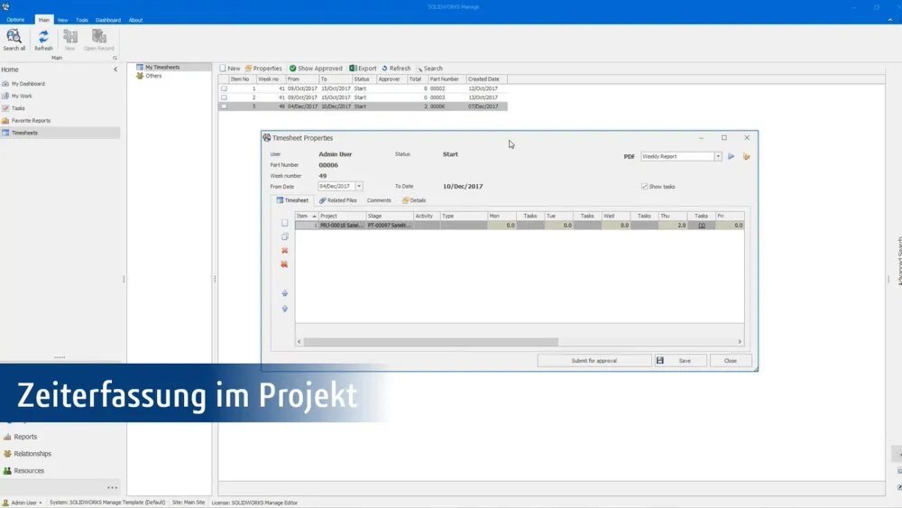The width and height of the screenshot is (902, 508).
Task: Click the New ribbon icon
Action: (70, 40)
